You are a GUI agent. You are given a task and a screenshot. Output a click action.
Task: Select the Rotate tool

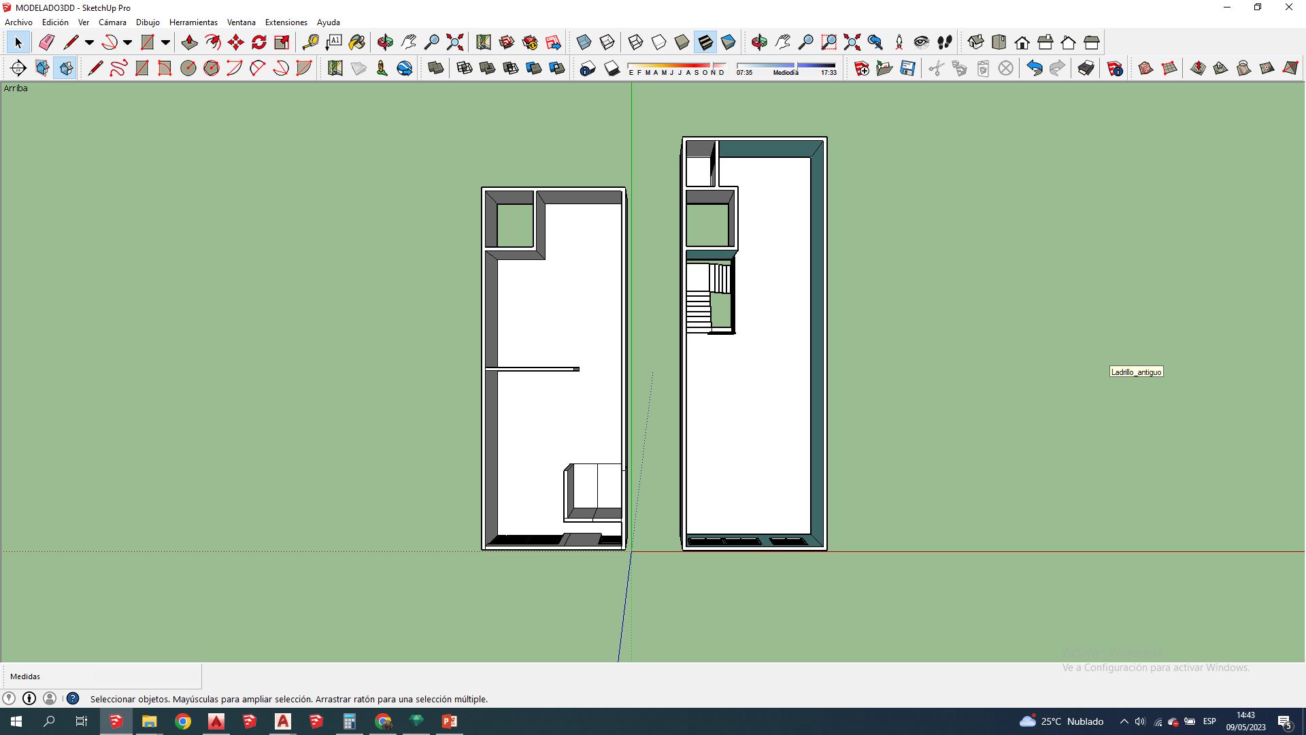(258, 43)
